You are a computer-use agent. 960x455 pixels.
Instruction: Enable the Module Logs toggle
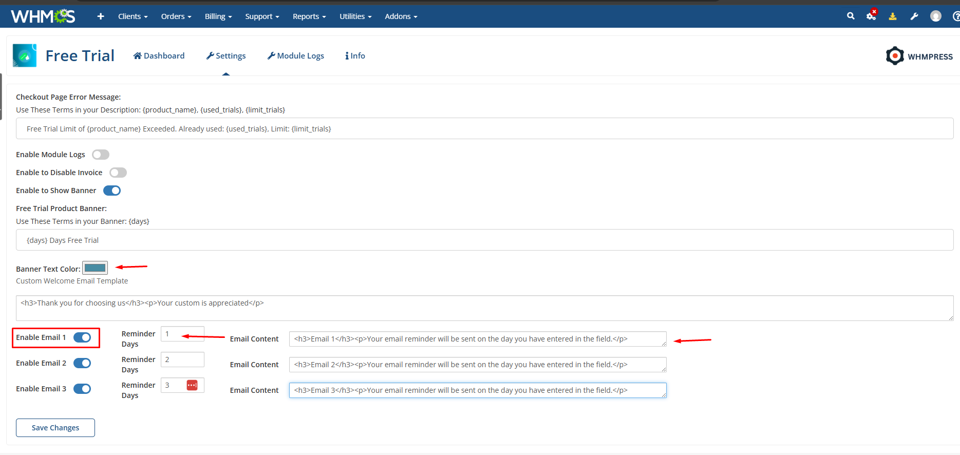coord(101,155)
